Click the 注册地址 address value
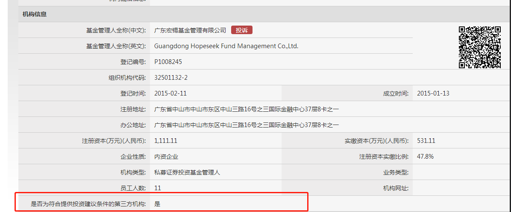Image resolution: width=511 pixels, height=212 pixels. [247, 109]
